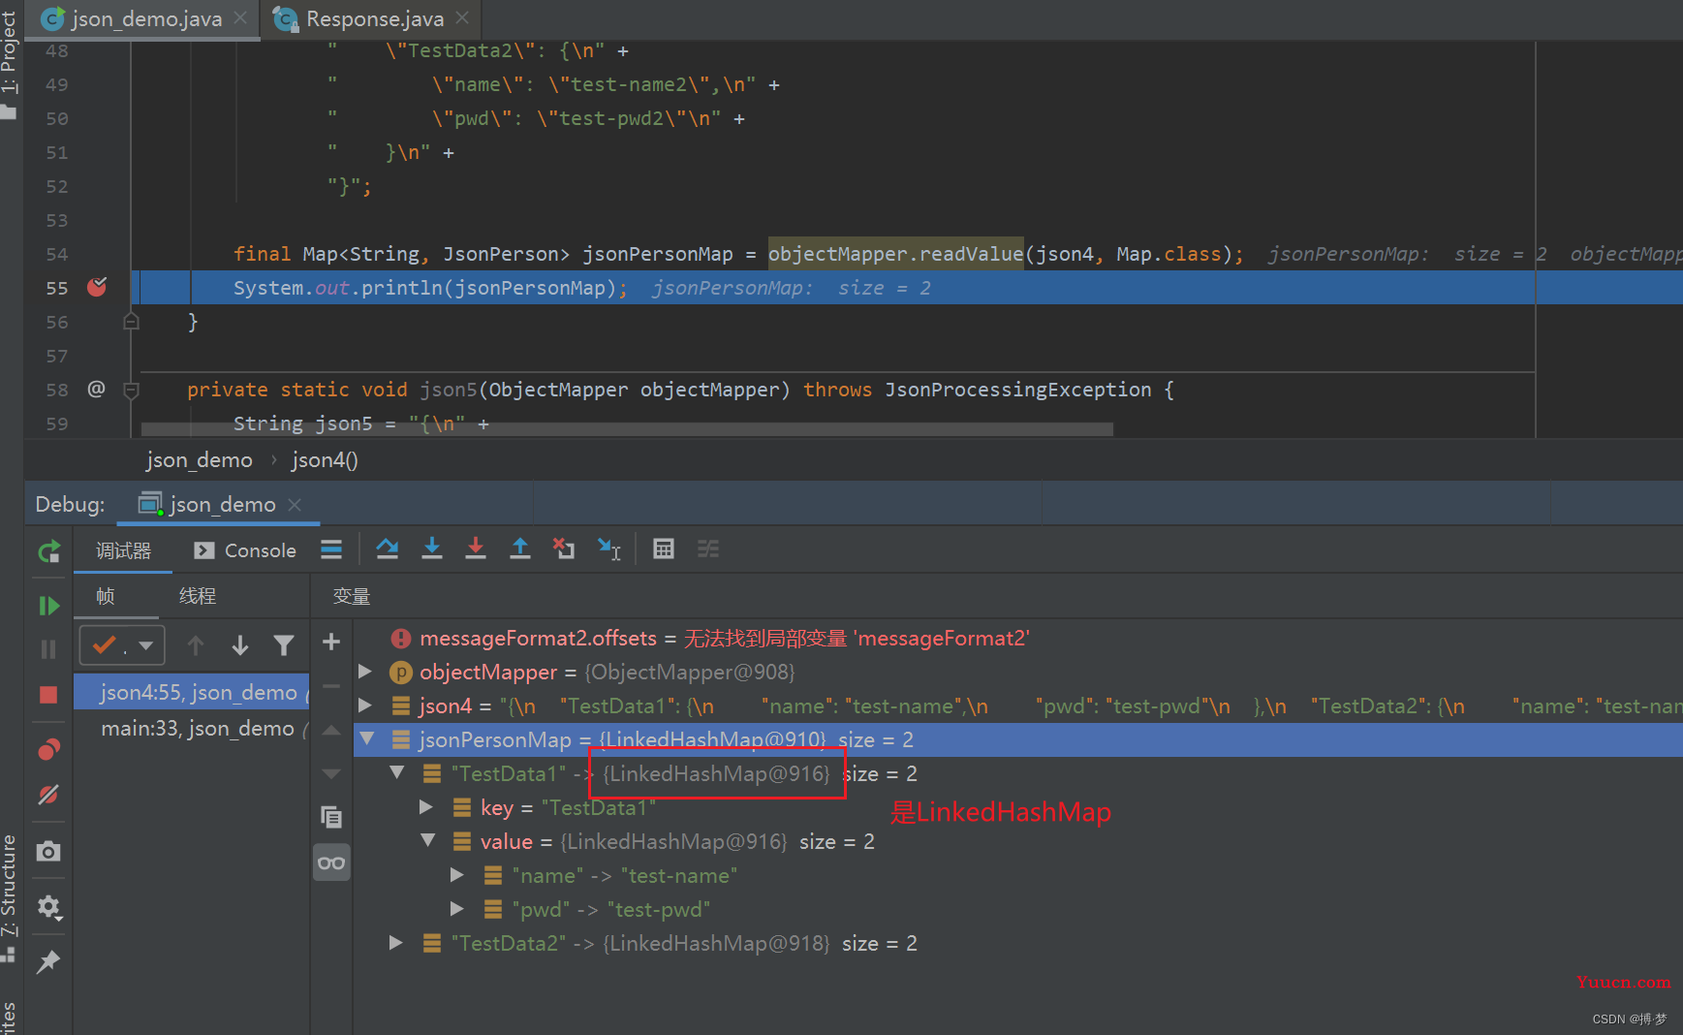Click readValue call on line 54

click(971, 254)
